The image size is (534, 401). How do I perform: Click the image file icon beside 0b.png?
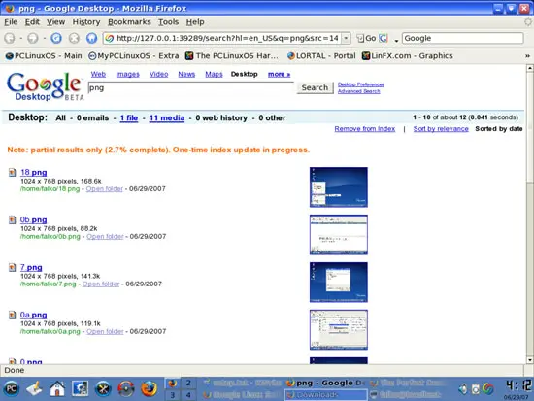pos(13,220)
